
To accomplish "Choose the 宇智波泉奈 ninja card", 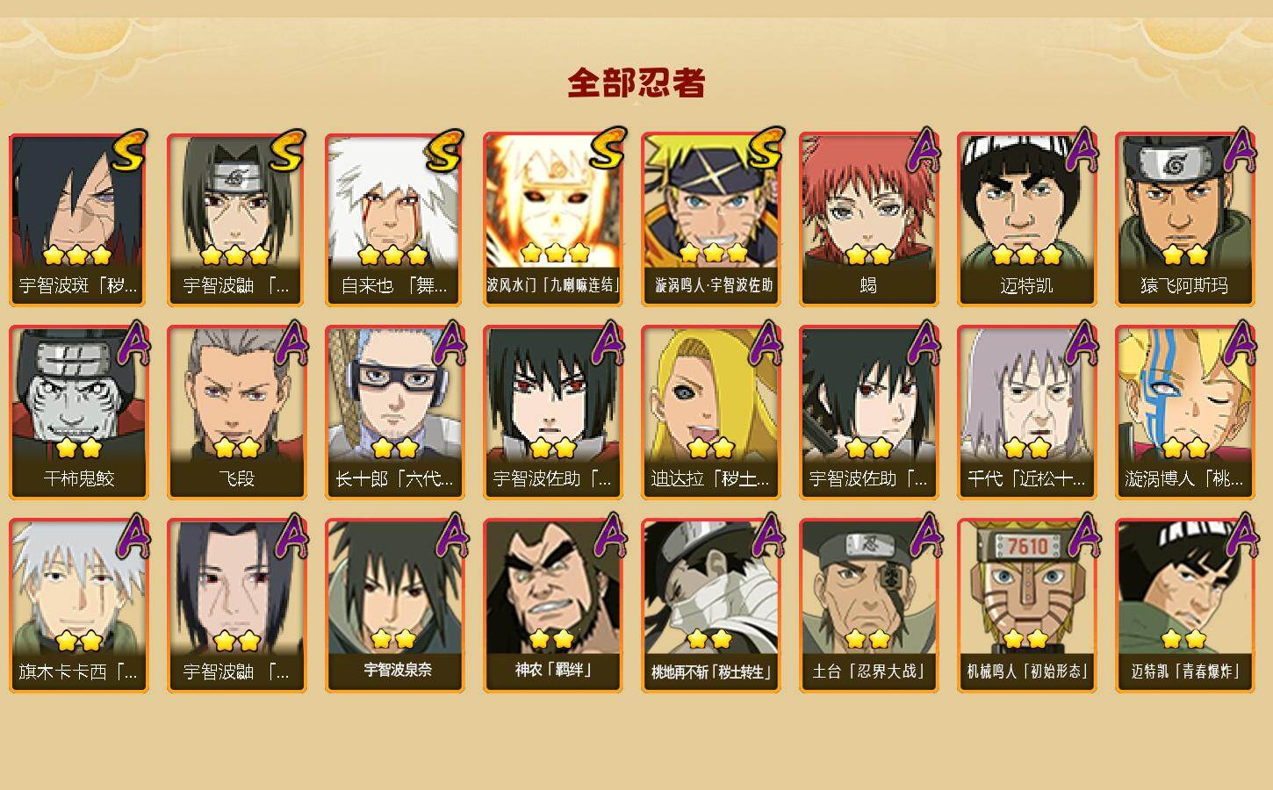I will point(394,606).
